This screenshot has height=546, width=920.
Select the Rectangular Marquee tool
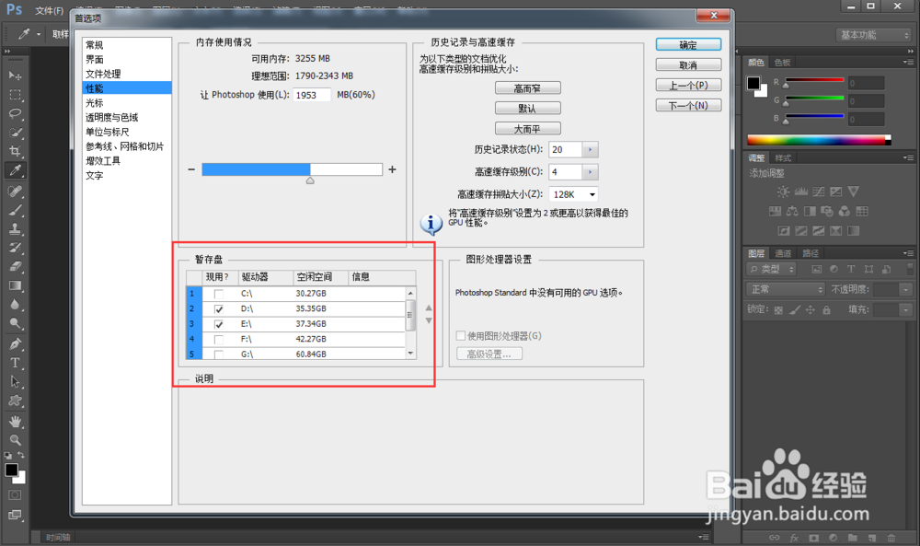pos(16,95)
